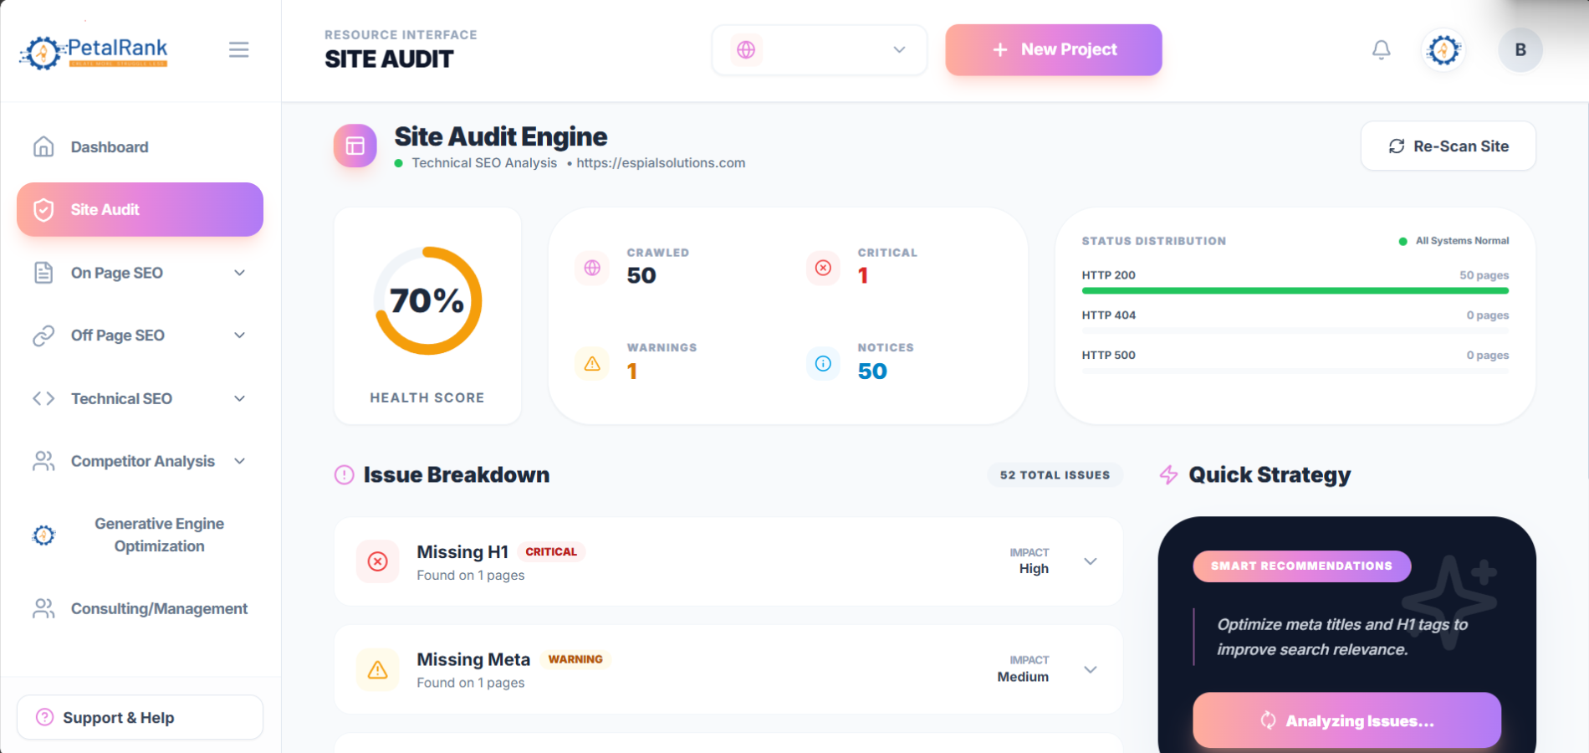Click the https://espialsolutions.com URL text
This screenshot has width=1589, height=753.
tap(661, 163)
